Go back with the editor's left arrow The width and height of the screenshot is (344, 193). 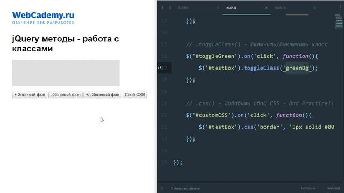click(162, 8)
